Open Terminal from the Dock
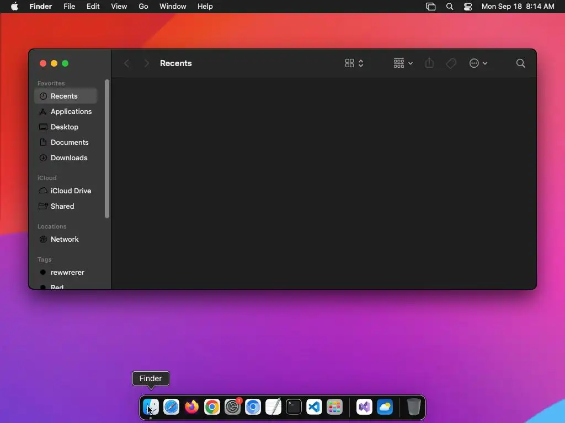The width and height of the screenshot is (565, 423). click(x=294, y=407)
